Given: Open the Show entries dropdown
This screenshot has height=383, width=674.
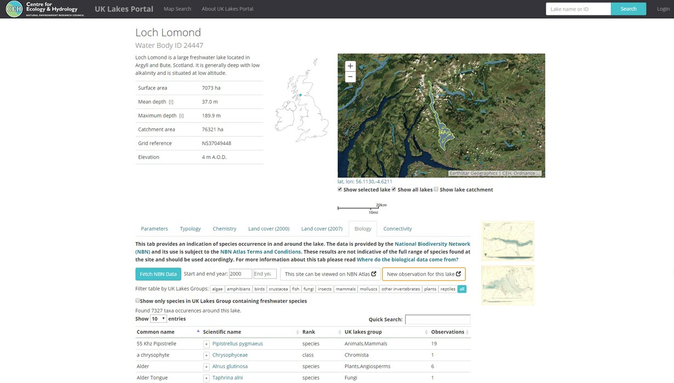Looking at the screenshot, I should pyautogui.click(x=157, y=318).
